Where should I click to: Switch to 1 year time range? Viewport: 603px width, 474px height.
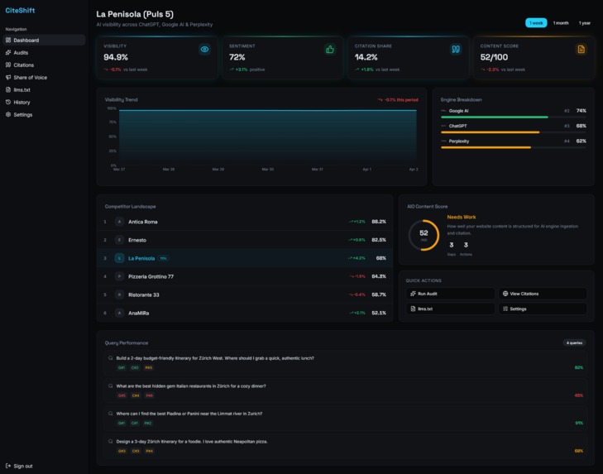(585, 23)
